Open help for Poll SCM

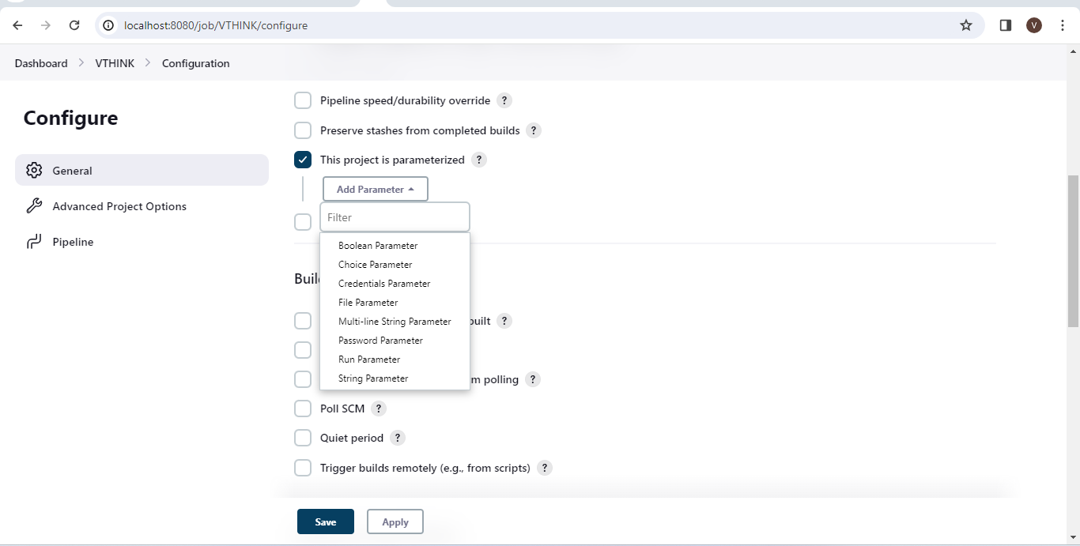click(x=379, y=409)
